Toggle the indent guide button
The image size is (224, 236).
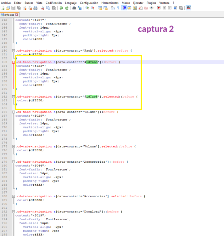coord(124,8)
